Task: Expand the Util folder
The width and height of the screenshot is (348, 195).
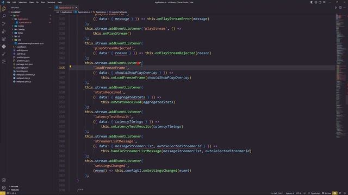Action: [17, 40]
